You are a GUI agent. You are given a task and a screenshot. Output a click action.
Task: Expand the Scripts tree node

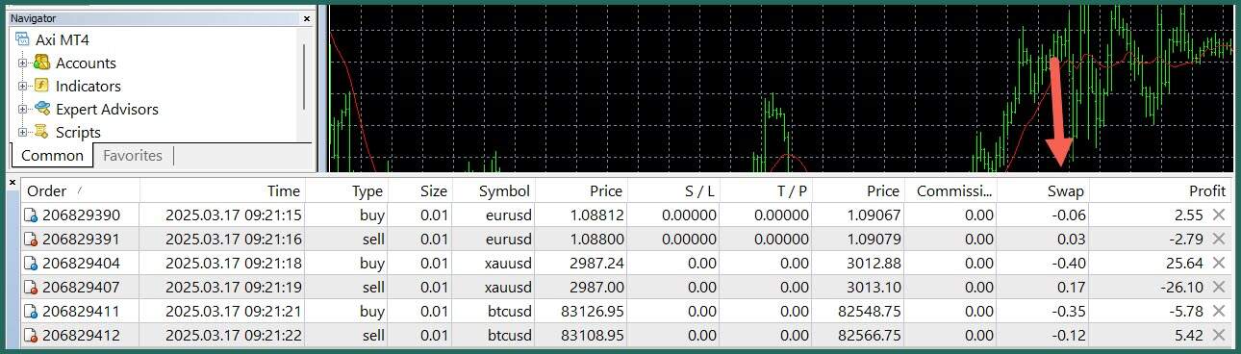point(22,133)
